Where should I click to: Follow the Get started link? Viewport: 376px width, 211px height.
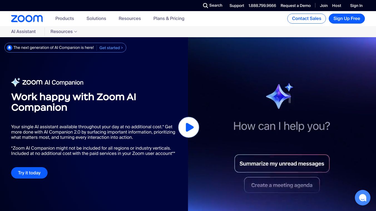(111, 48)
